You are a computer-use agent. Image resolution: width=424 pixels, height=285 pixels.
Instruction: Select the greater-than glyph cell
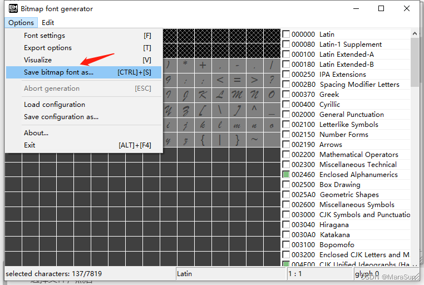tap(255, 80)
